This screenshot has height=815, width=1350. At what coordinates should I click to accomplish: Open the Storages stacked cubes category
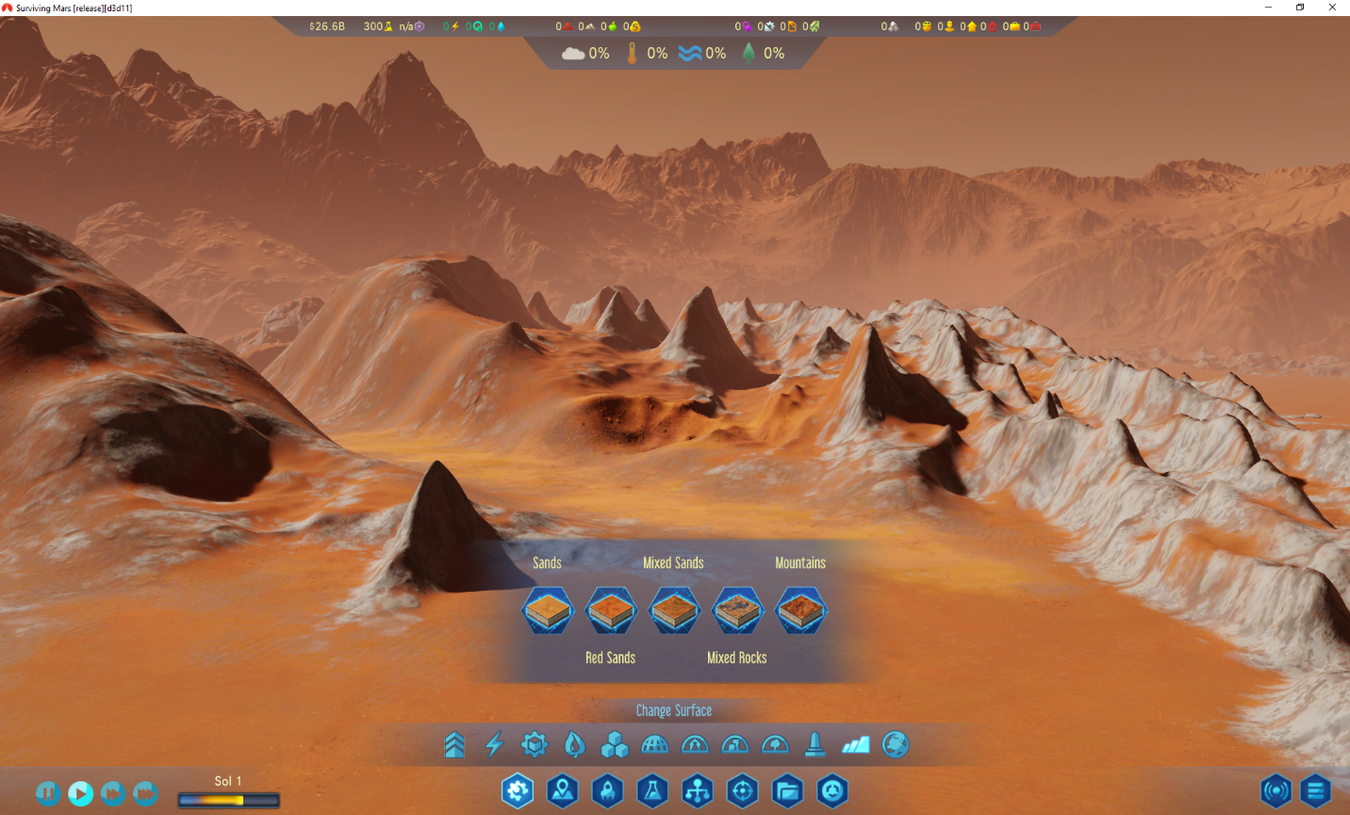pos(615,744)
